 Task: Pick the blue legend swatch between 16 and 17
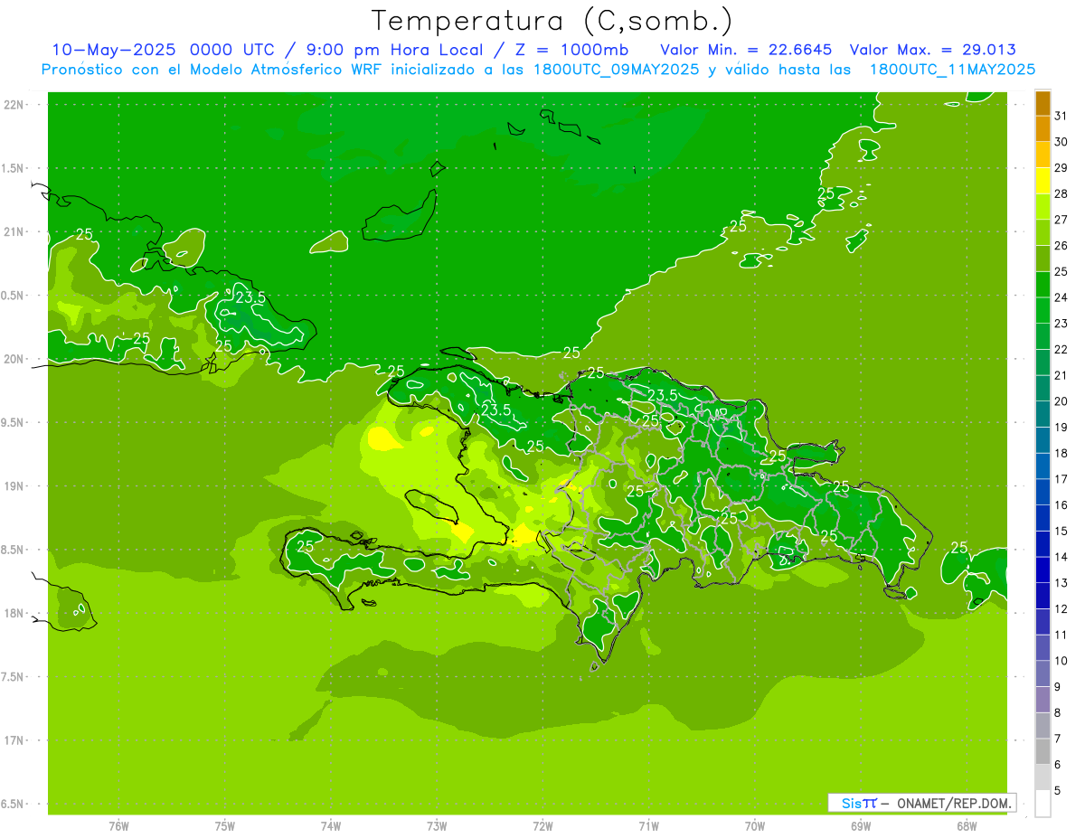(x=1043, y=493)
